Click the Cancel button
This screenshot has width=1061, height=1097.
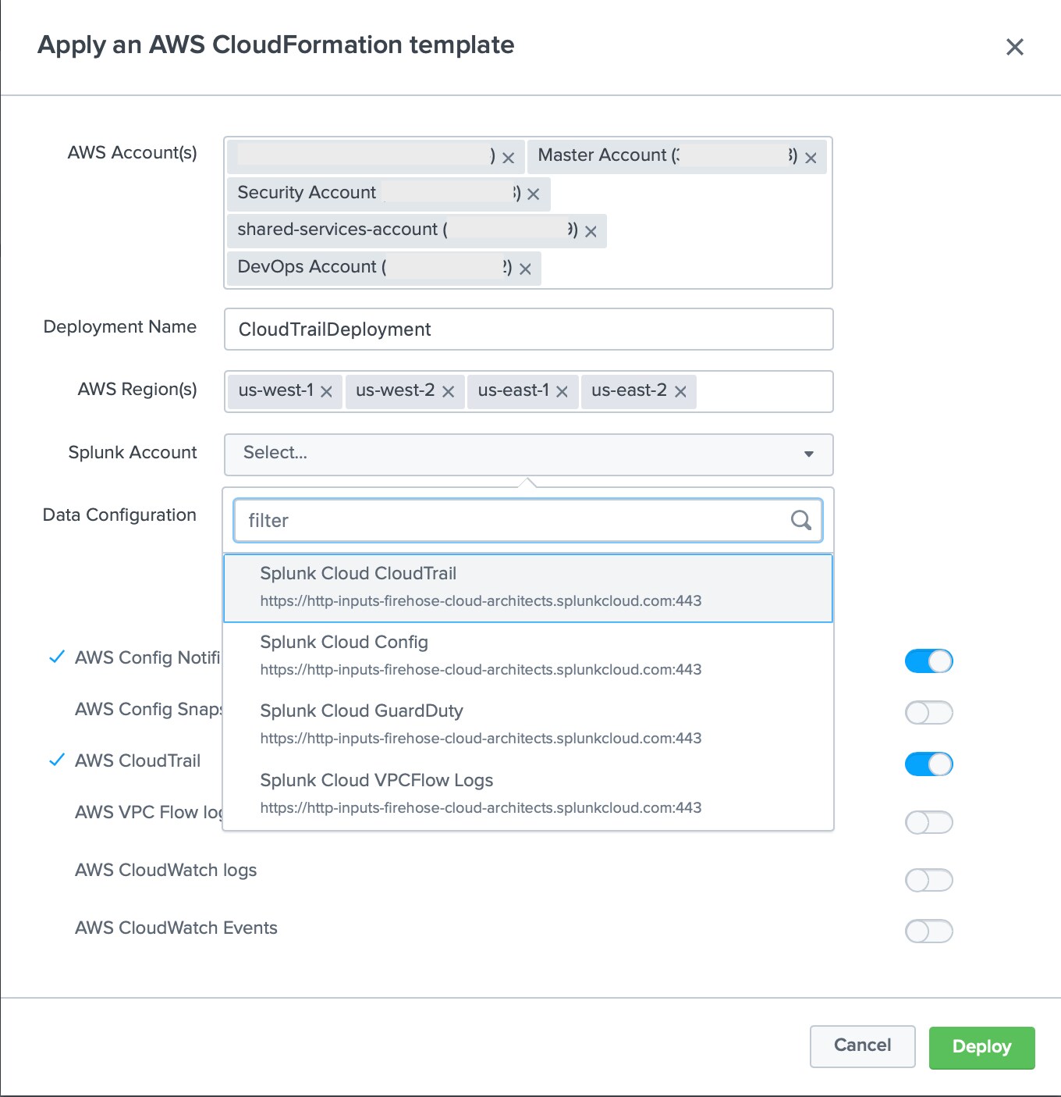[862, 1046]
